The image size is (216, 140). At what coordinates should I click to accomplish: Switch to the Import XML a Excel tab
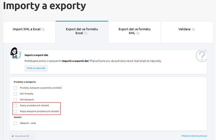coord(29,29)
